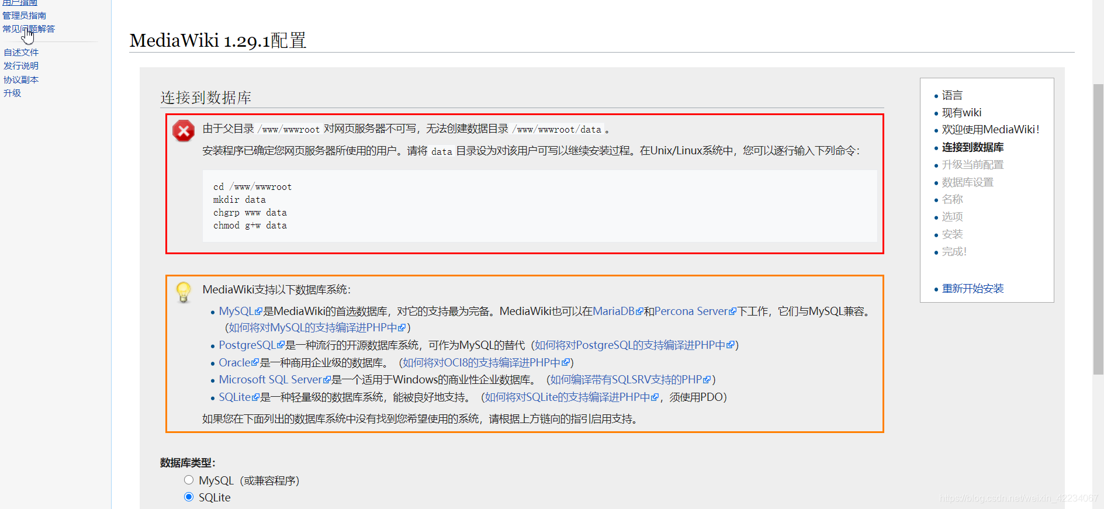Screen dimensions: 1104x509
Task: Click the greyed 选项 step
Action: pyautogui.click(x=952, y=217)
